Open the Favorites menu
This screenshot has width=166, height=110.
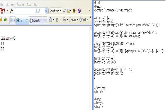pyautogui.click(x=21, y=4)
